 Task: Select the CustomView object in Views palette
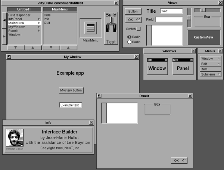[203, 37]
